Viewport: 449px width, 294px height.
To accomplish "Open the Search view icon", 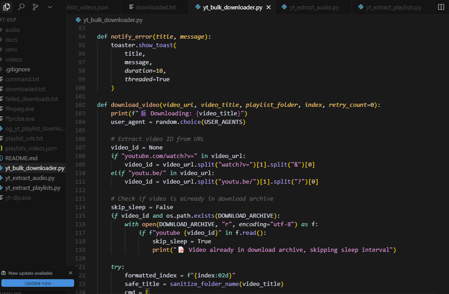I will [21, 7].
